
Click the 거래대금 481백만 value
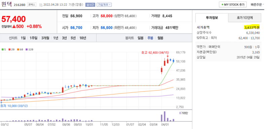click(x=172, y=27)
